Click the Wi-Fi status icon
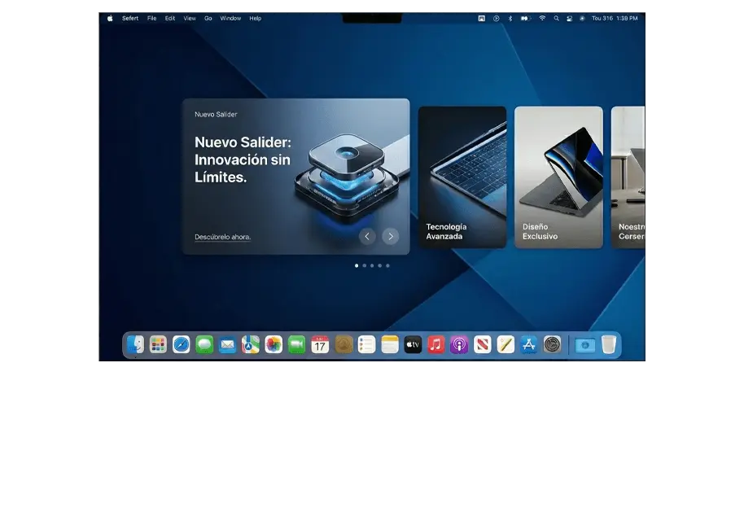 (542, 18)
